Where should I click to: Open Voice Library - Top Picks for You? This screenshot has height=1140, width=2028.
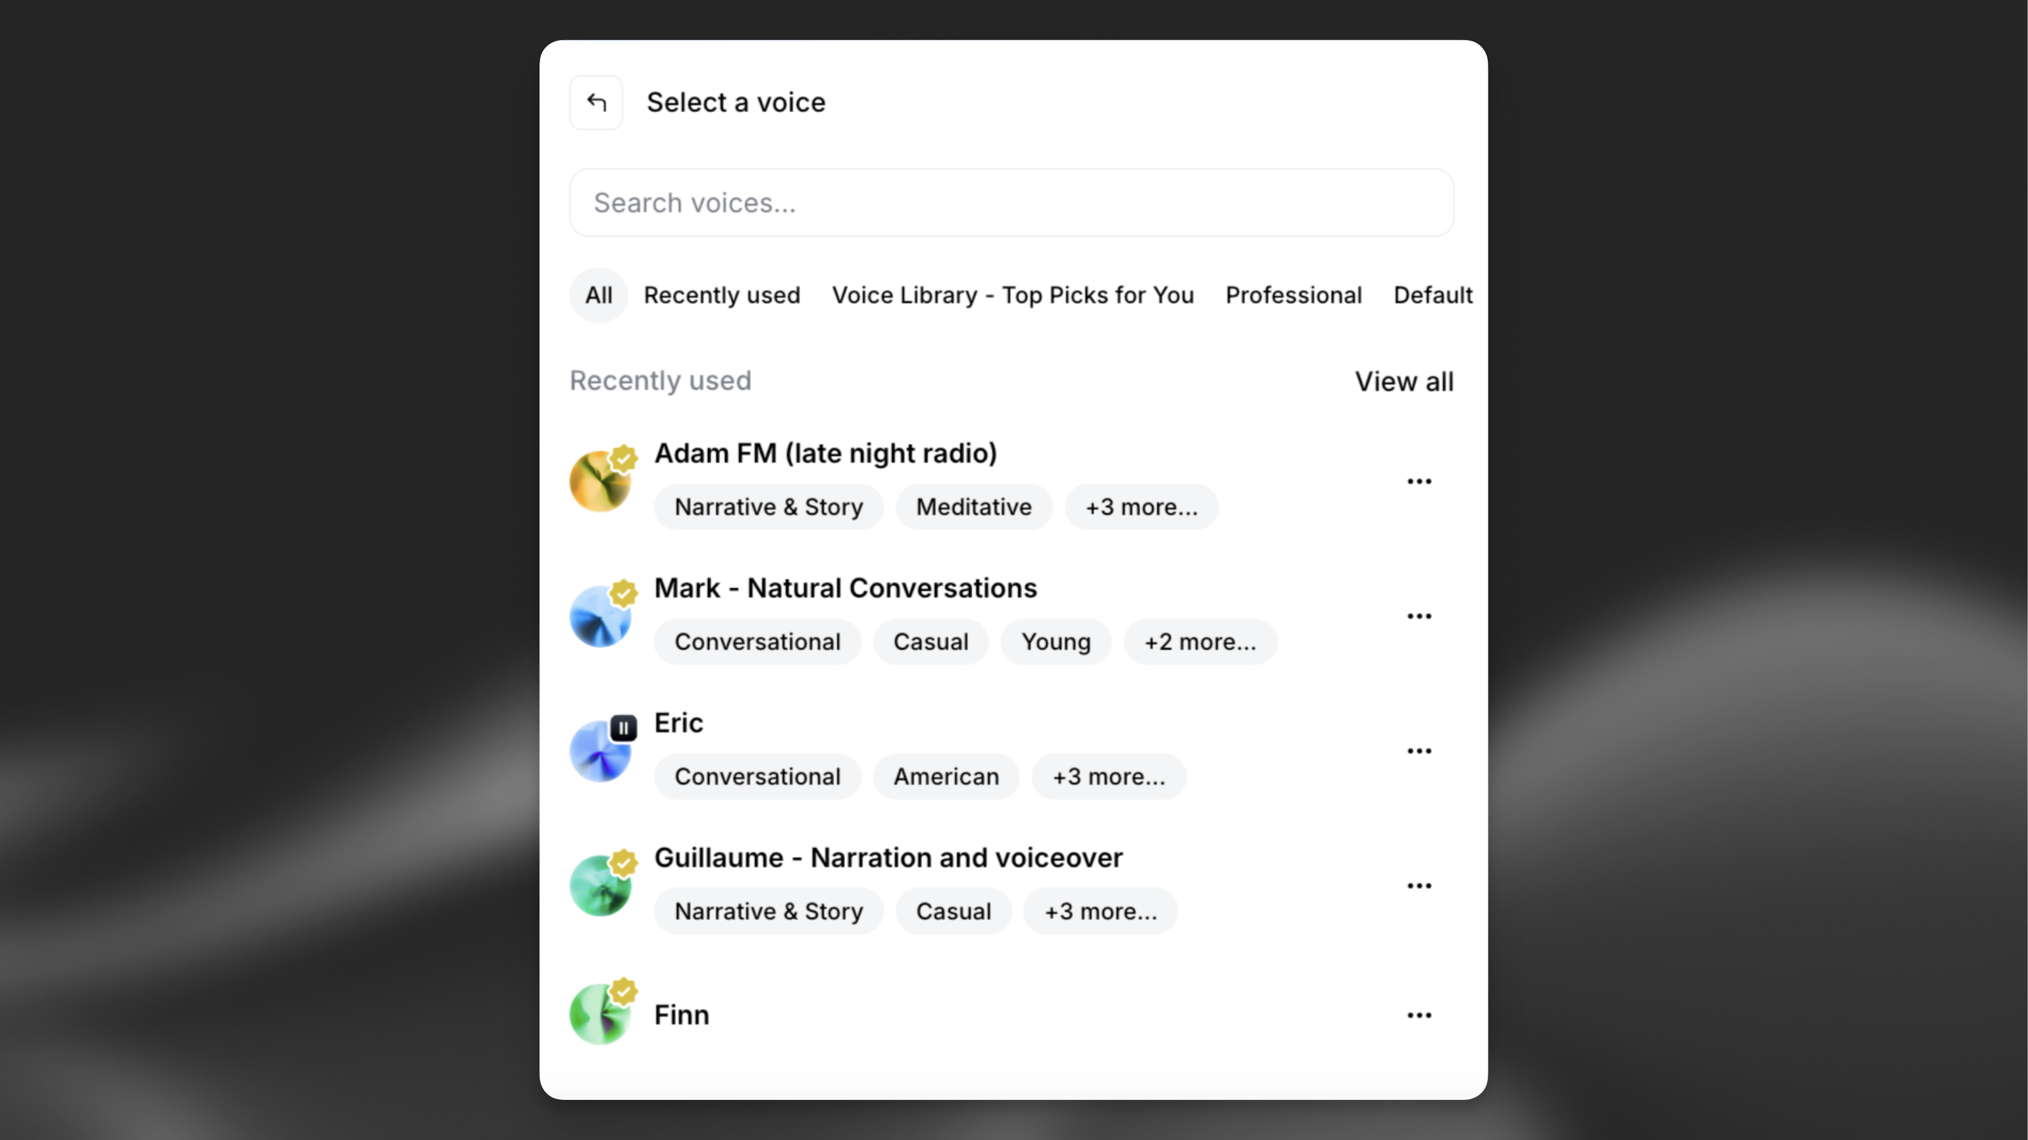(x=1013, y=295)
